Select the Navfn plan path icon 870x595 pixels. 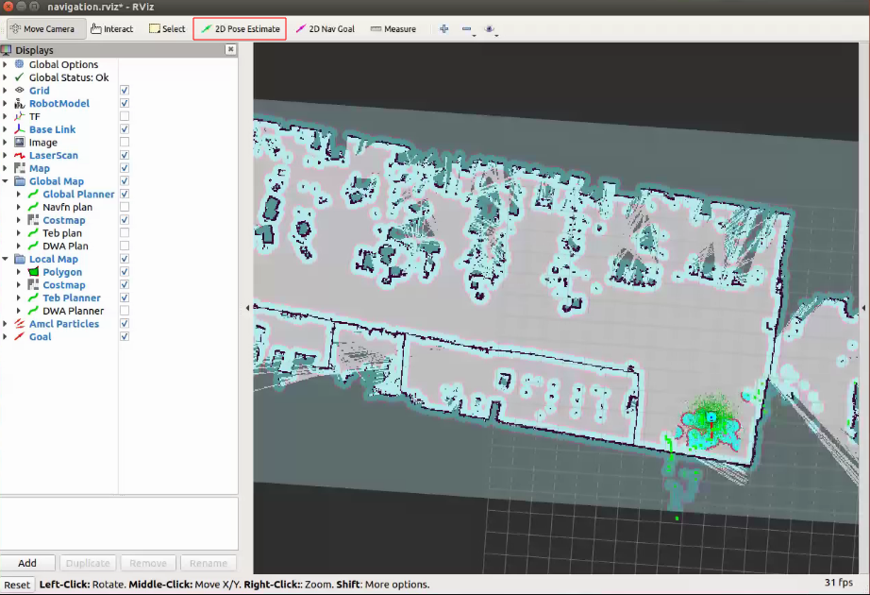(x=33, y=207)
